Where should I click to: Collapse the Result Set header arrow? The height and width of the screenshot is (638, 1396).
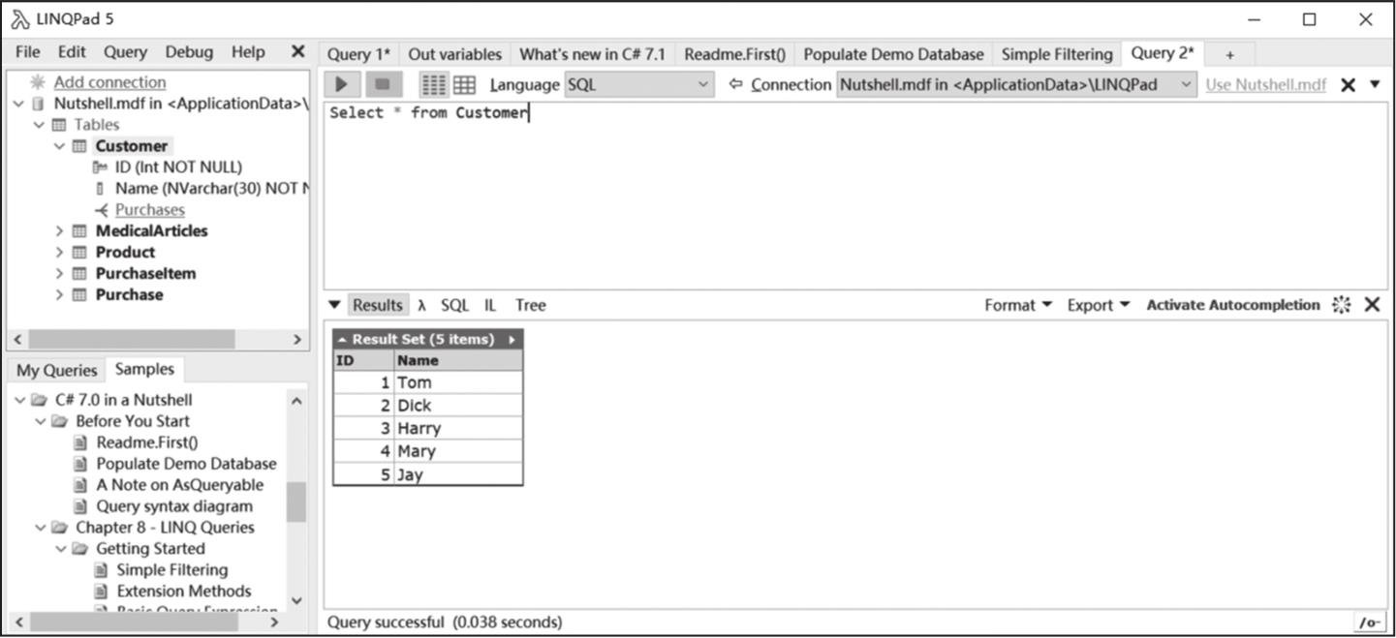point(342,340)
